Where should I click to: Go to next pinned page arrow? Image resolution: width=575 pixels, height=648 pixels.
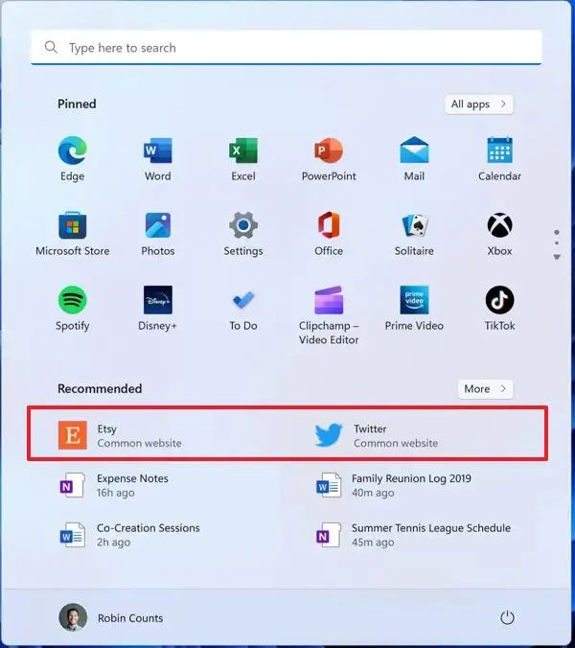click(x=557, y=257)
